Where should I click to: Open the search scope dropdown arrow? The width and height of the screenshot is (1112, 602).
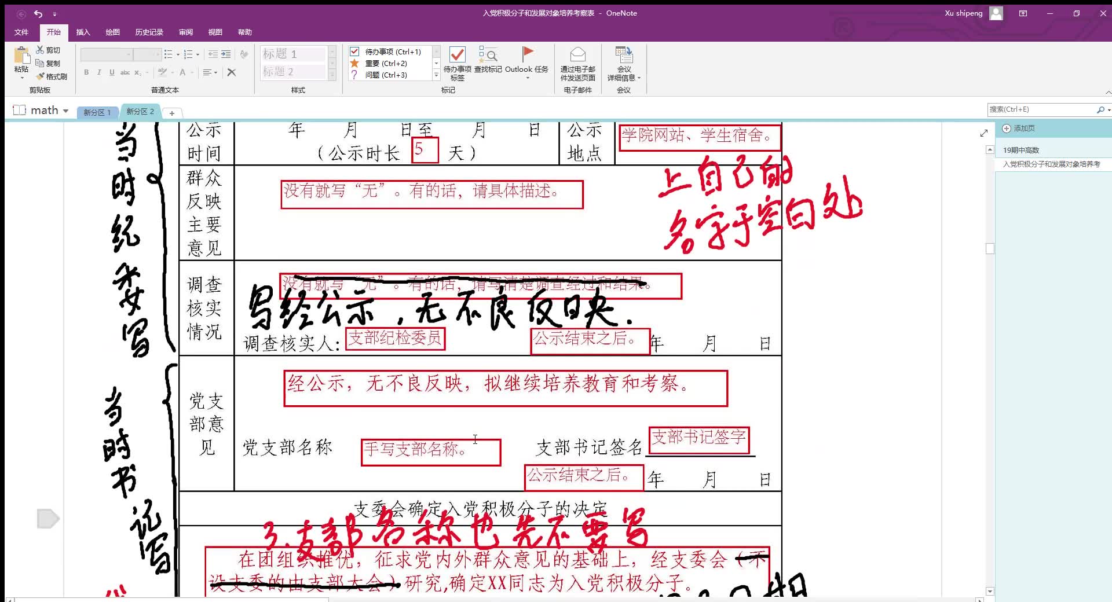pyautogui.click(x=1109, y=109)
